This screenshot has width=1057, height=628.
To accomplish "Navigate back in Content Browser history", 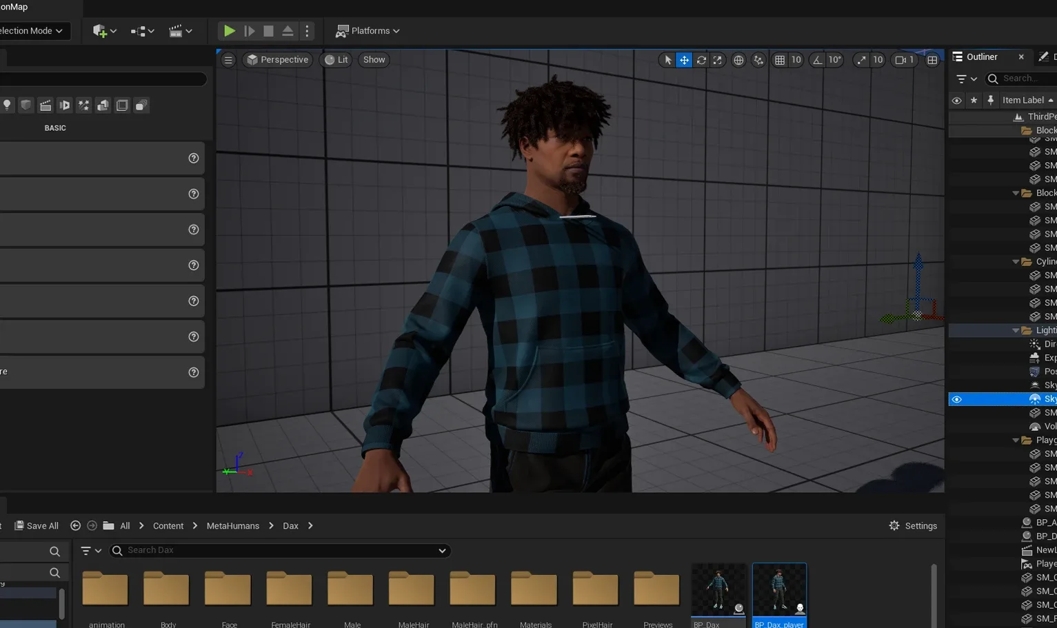I will (76, 526).
